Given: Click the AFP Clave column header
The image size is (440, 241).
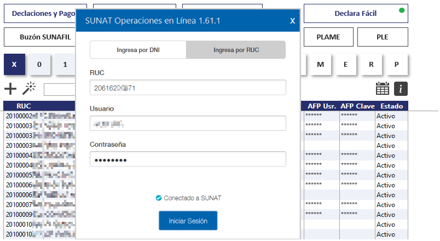Looking at the screenshot, I should pos(357,106).
